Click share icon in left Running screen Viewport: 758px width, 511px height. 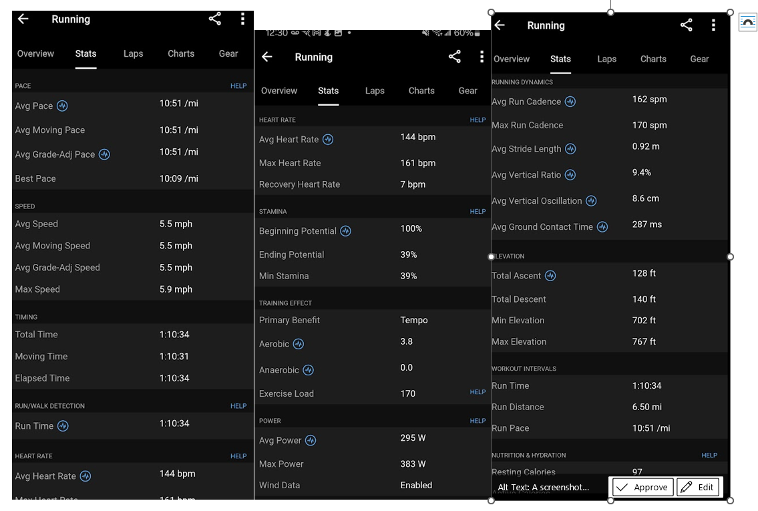pos(214,19)
